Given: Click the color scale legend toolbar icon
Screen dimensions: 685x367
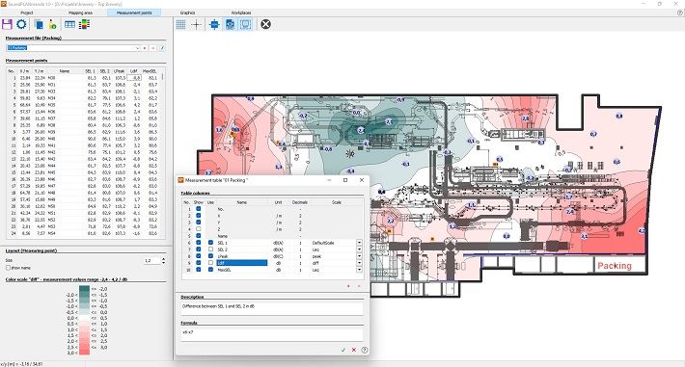Looking at the screenshot, I should click(84, 24).
